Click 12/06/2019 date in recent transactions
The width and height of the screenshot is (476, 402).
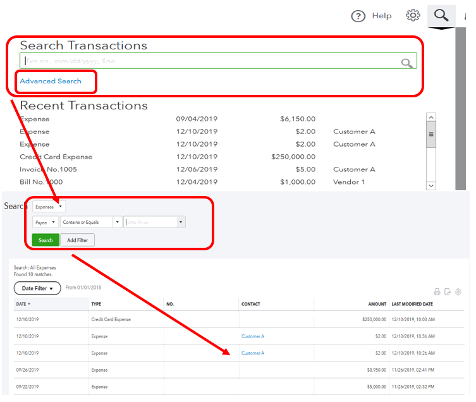197,169
